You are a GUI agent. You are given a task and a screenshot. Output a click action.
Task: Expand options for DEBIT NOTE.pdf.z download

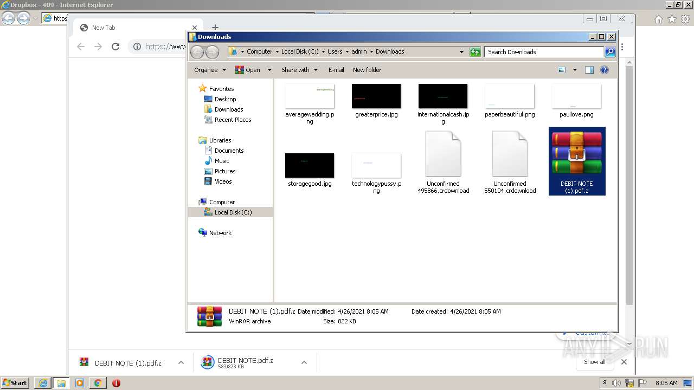tap(304, 363)
